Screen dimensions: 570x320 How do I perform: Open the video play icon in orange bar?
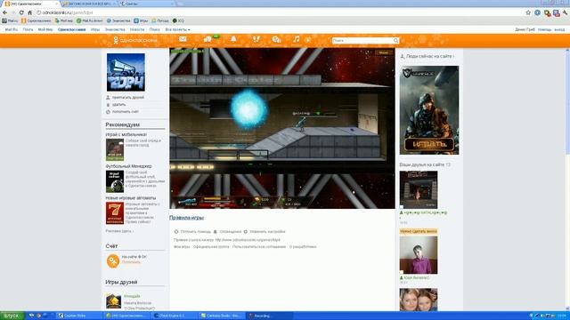(308, 39)
